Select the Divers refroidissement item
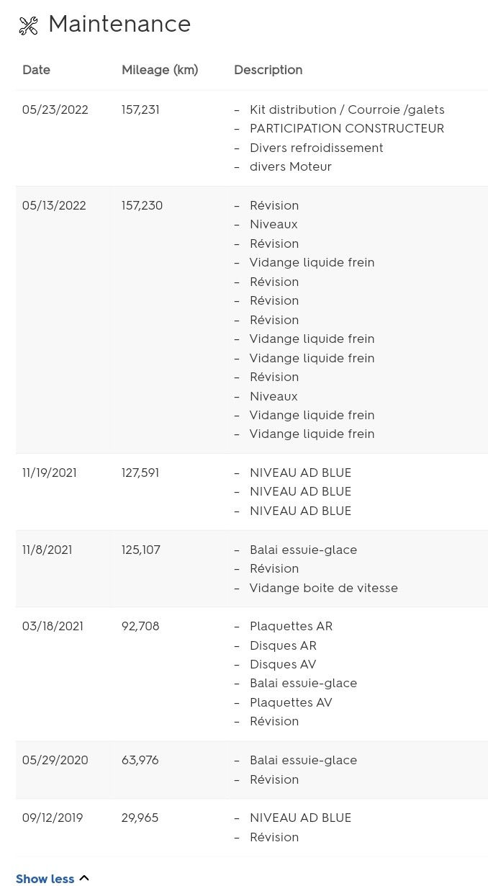The width and height of the screenshot is (488, 886). coord(316,148)
